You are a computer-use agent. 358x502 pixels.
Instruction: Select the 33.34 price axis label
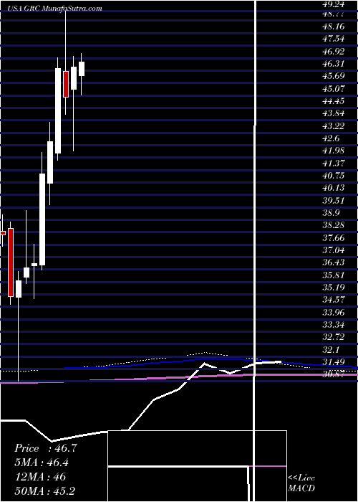[x=334, y=325]
